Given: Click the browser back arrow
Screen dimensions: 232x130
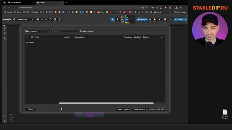Looking at the screenshot, I should (x=5, y=8).
